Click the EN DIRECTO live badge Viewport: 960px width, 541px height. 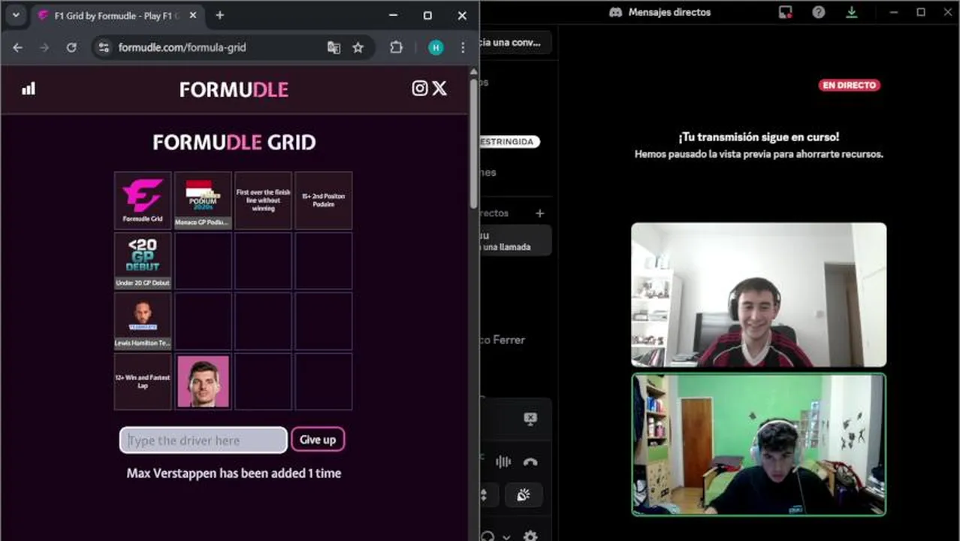[x=849, y=85]
